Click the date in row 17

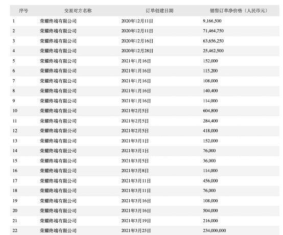(136, 181)
